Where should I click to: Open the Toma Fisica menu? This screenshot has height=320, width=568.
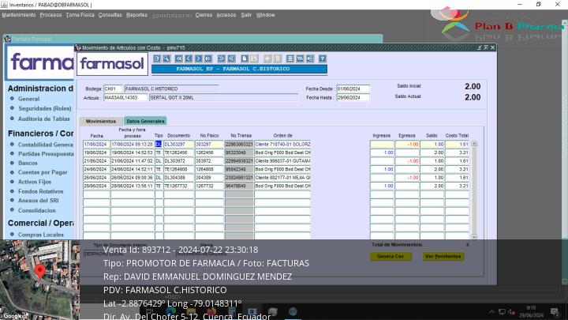[80, 15]
